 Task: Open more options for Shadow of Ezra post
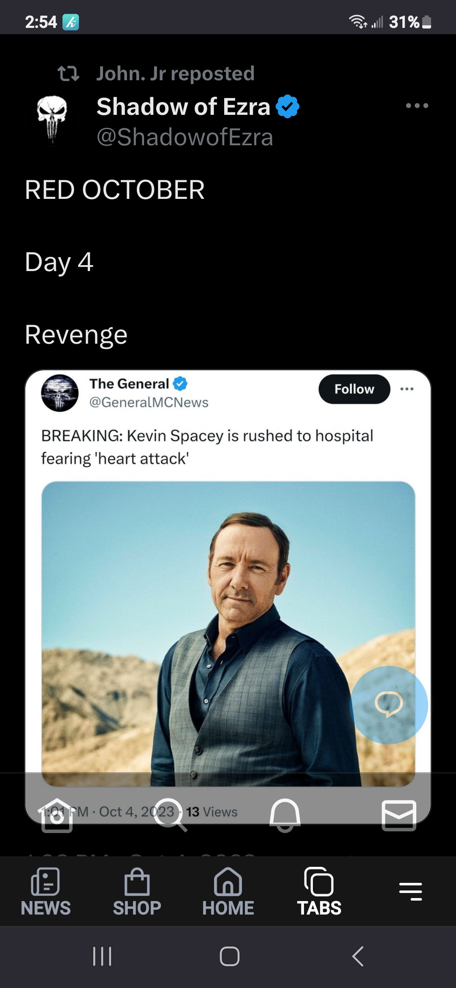[417, 106]
